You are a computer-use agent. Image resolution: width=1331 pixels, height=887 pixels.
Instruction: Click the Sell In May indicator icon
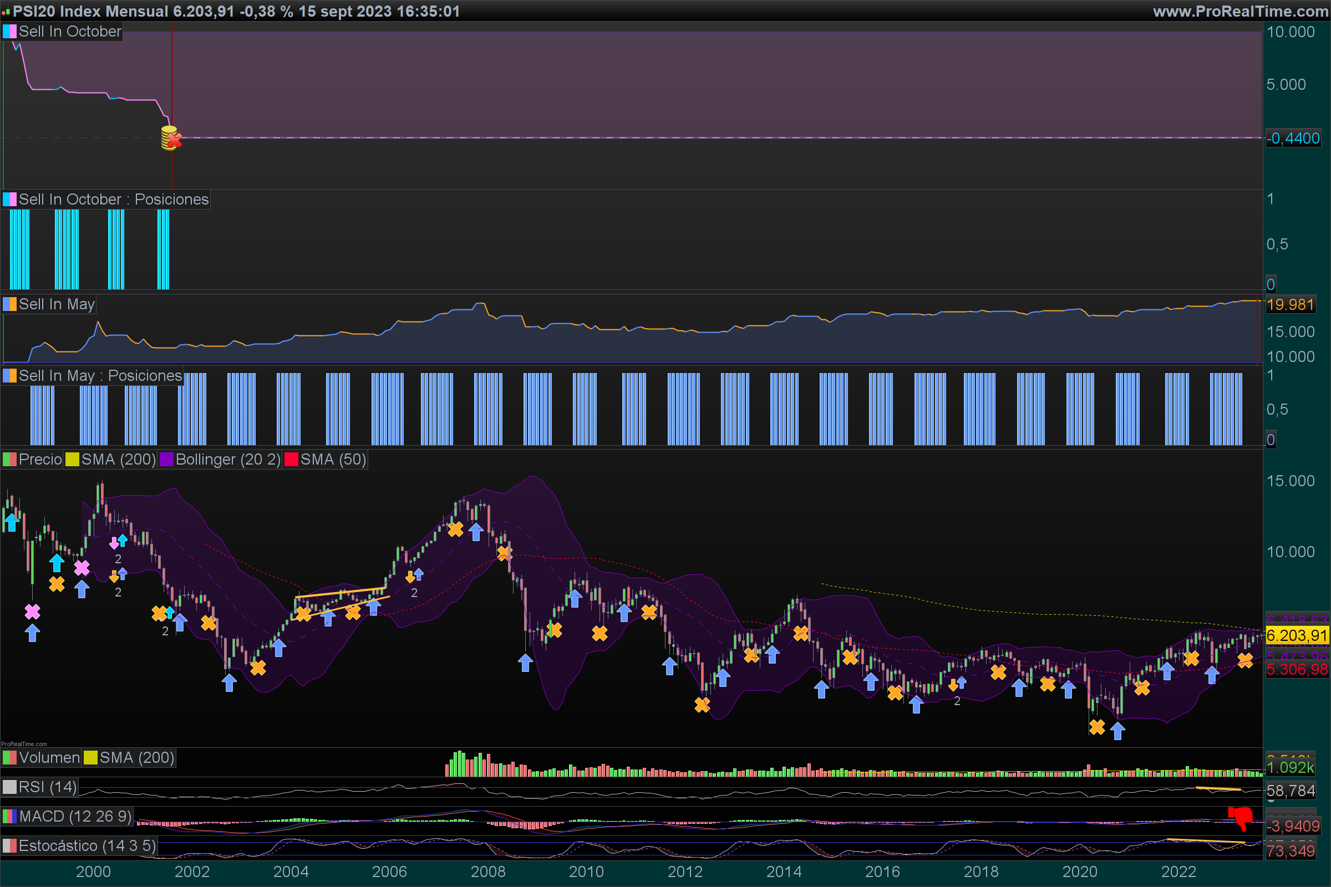click(9, 304)
